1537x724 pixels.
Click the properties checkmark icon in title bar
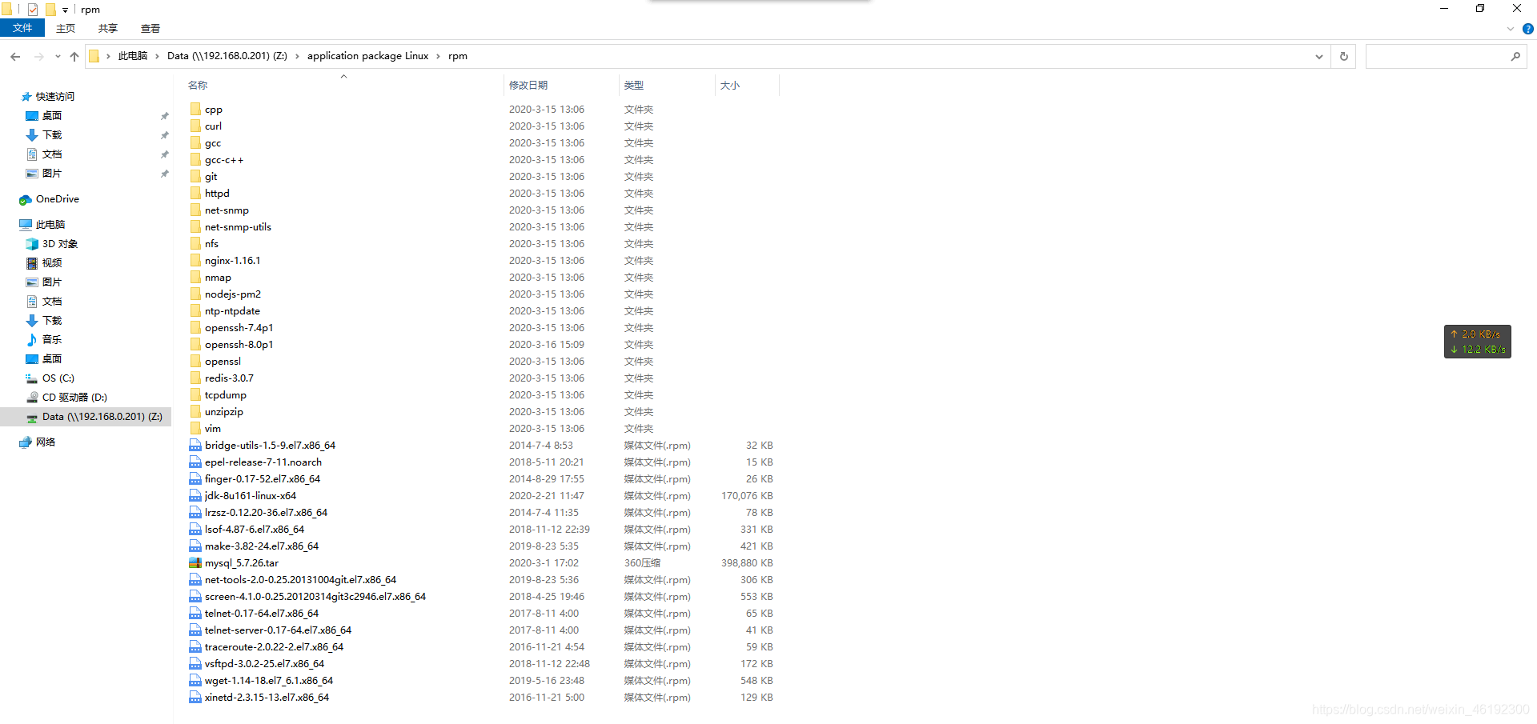(x=33, y=10)
